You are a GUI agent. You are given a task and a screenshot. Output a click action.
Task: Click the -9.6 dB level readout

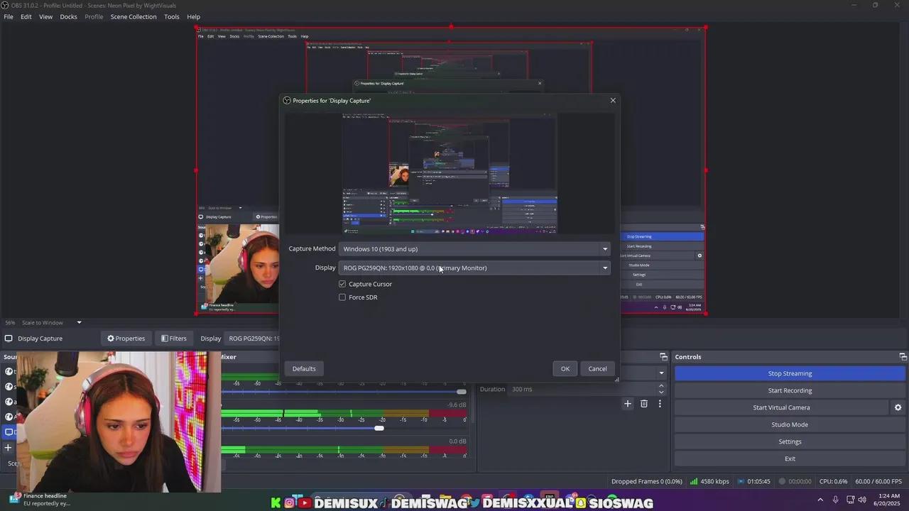point(457,405)
